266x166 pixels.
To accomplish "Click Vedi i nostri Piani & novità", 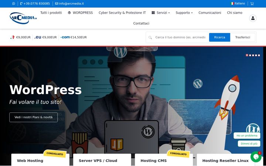I will 33,117.
